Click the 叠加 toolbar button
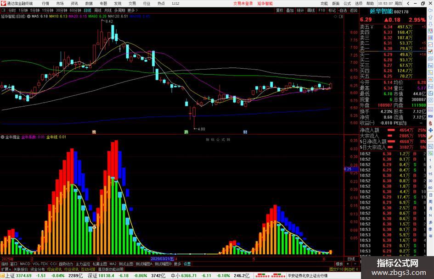This screenshot has height=279, width=434. [x=290, y=11]
